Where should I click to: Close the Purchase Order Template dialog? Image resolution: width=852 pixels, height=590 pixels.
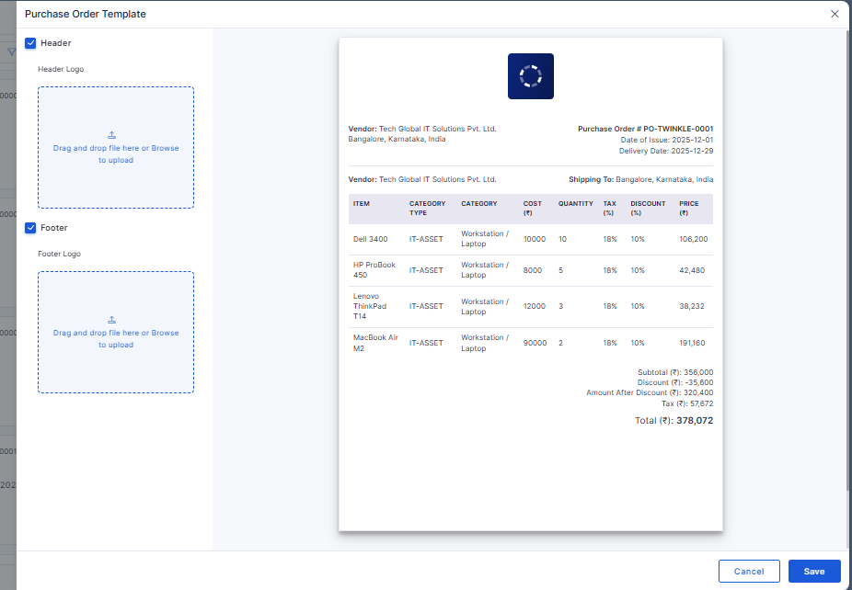(x=835, y=14)
